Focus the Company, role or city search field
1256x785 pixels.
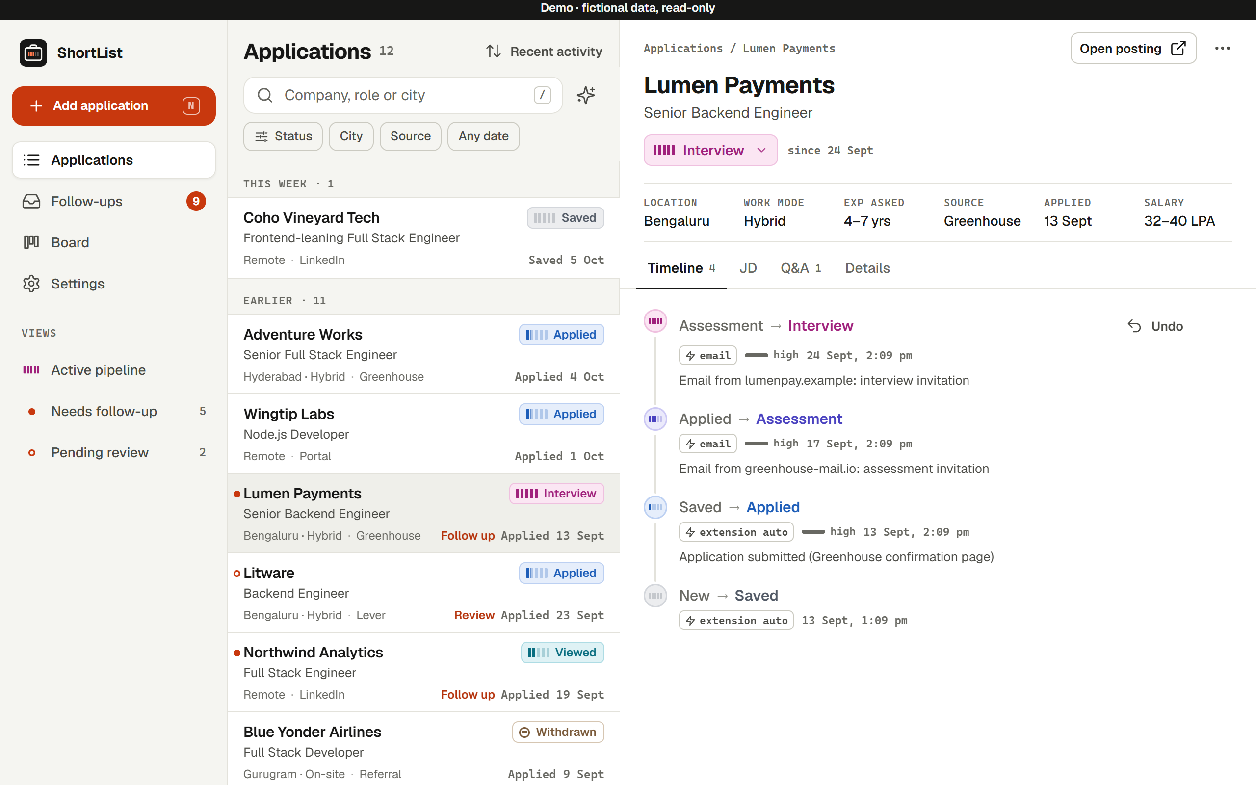pyautogui.click(x=403, y=95)
